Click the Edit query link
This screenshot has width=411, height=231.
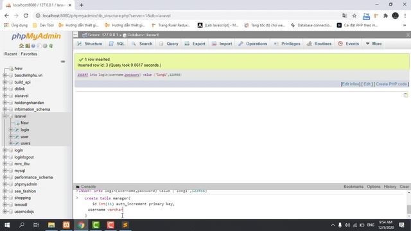pyautogui.click(x=367, y=84)
